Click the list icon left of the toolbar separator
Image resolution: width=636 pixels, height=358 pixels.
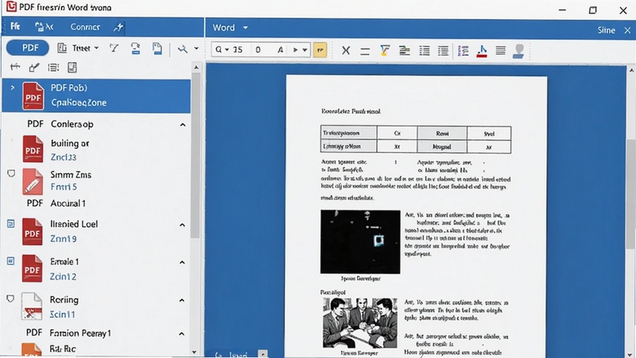[443, 50]
